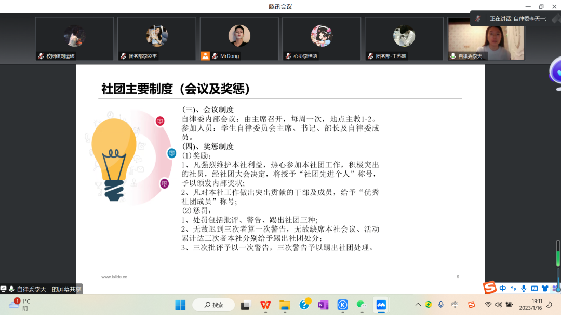Select the 心协李梓萌 participant video tile

(322, 38)
